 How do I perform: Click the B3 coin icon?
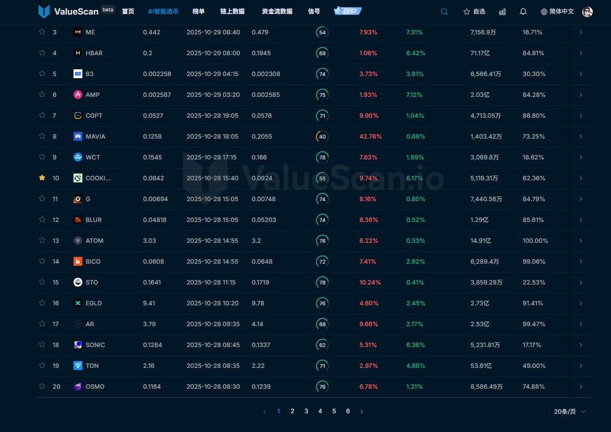coord(78,74)
